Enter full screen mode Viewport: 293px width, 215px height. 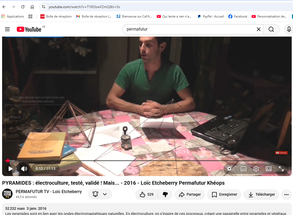tap(281, 169)
